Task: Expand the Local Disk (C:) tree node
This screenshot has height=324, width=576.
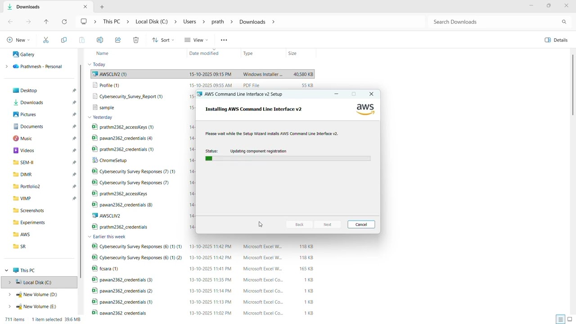Action: [x=9, y=283]
